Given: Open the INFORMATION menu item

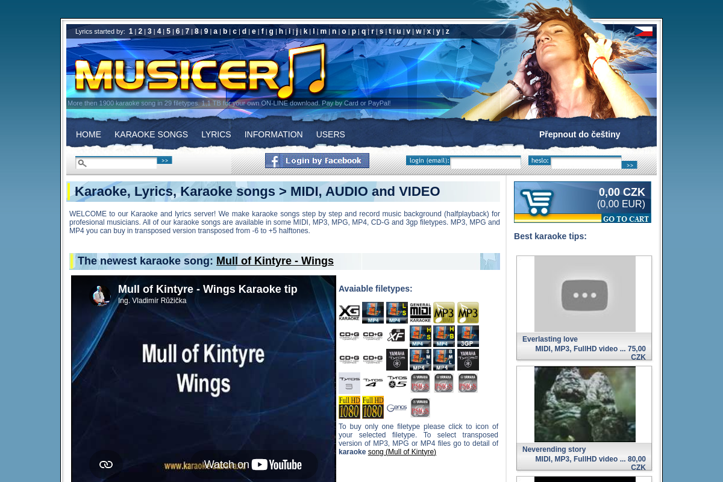Looking at the screenshot, I should coord(274,134).
